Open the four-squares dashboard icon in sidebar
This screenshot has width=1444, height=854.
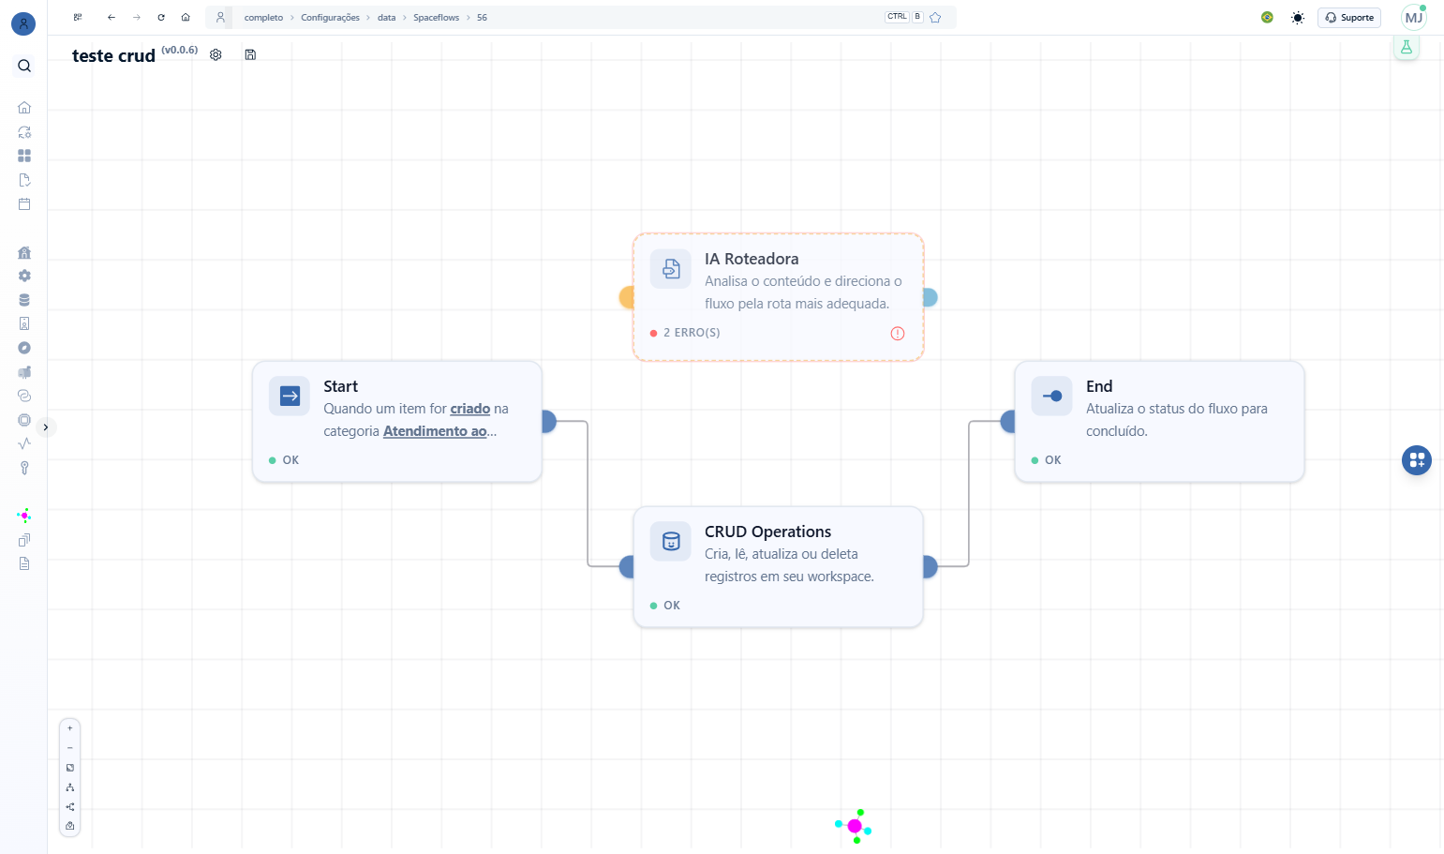pyautogui.click(x=24, y=156)
